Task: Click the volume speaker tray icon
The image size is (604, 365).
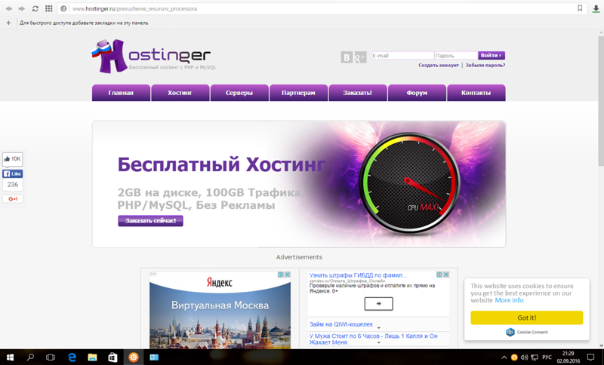Action: tap(524, 357)
